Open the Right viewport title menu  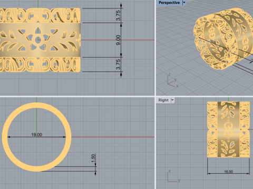click(x=163, y=100)
